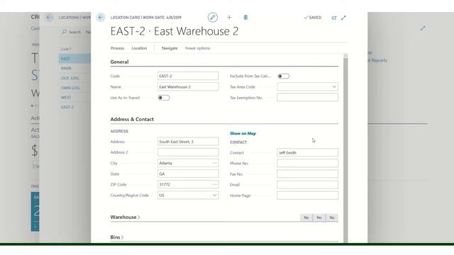Click the Saved status indicator
Viewport: 454px width, 255px height.
pos(313,18)
